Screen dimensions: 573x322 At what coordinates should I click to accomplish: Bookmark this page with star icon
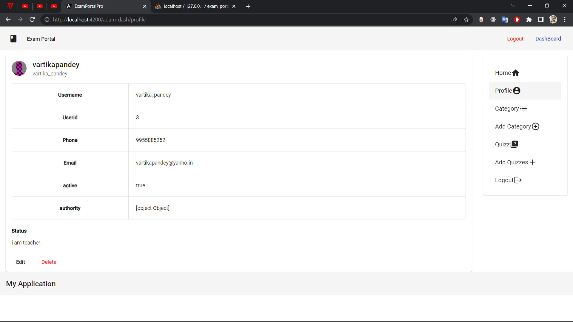[x=466, y=20]
